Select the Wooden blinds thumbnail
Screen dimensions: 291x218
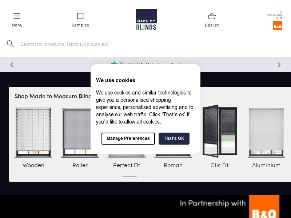tap(33, 132)
